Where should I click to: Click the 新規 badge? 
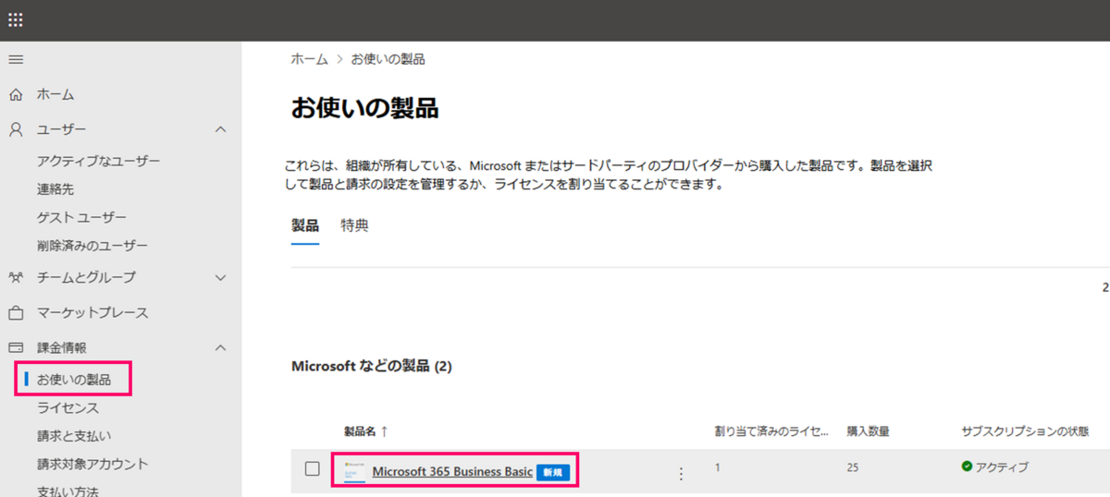552,472
